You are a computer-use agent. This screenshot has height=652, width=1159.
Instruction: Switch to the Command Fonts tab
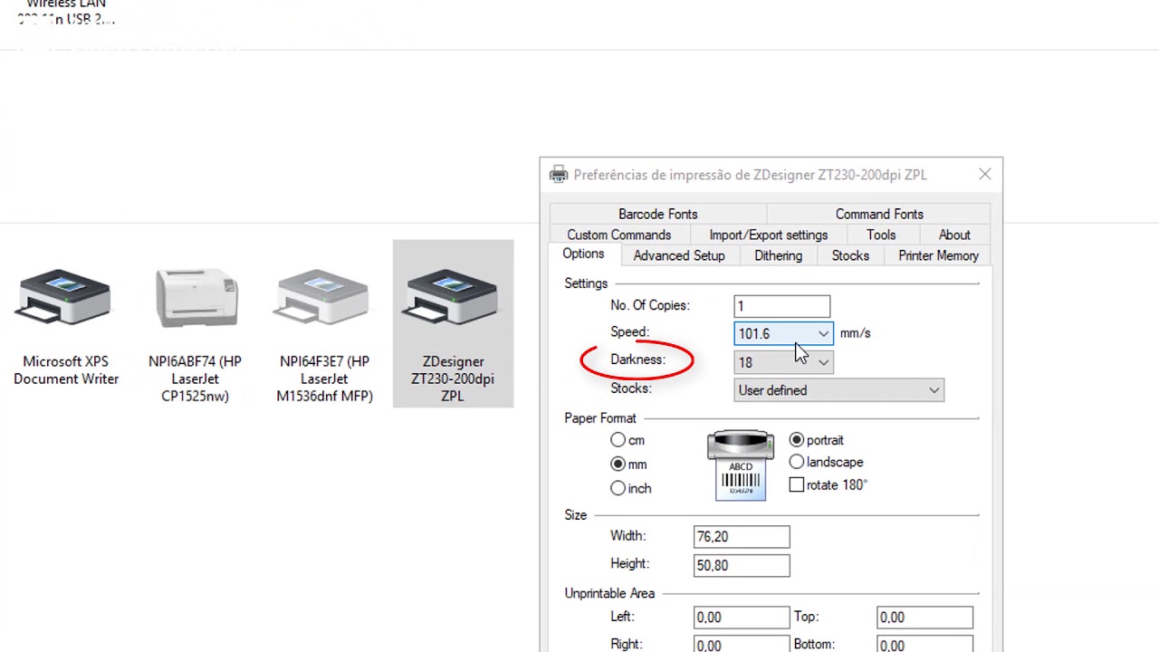coord(879,214)
